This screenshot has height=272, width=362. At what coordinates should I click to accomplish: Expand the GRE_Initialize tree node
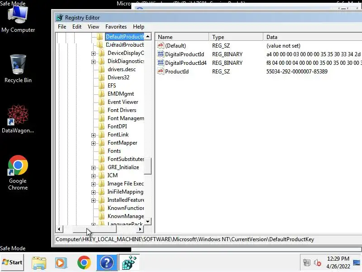[93, 168]
